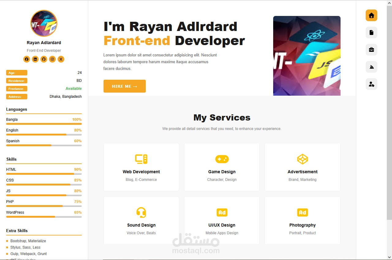Click the round profile avatar in sidebar
Viewport: 392px width, 260px height.
pos(44,23)
